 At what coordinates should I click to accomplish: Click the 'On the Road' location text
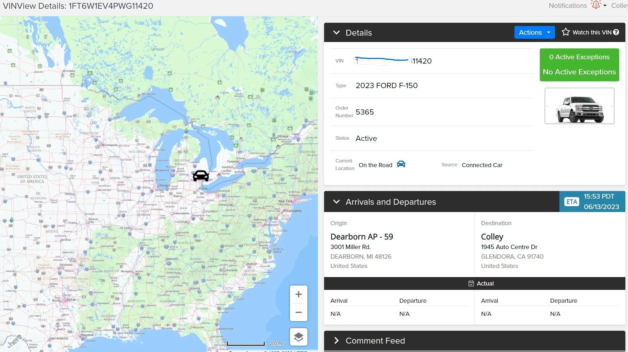coord(375,165)
